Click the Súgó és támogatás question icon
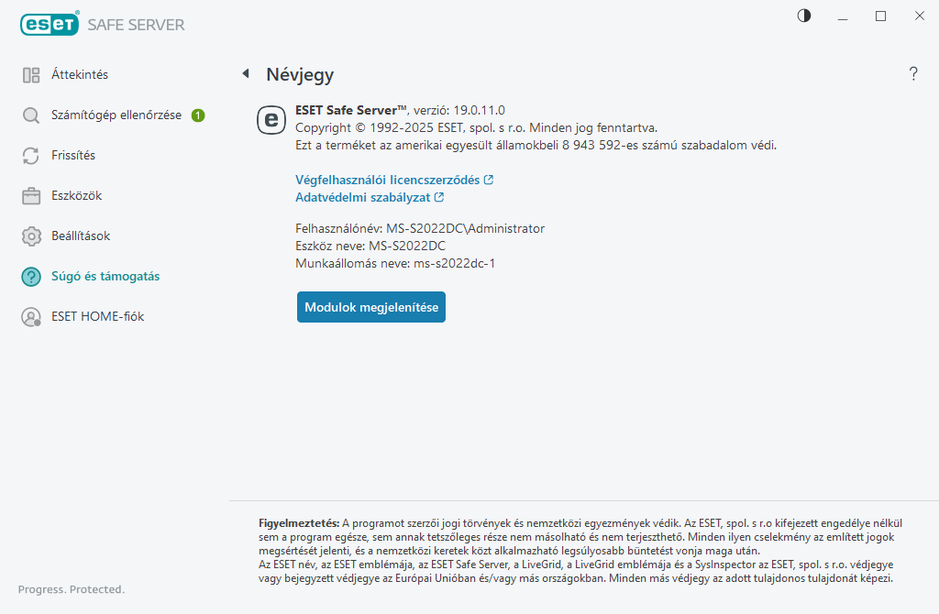939x614 pixels. pos(31,277)
